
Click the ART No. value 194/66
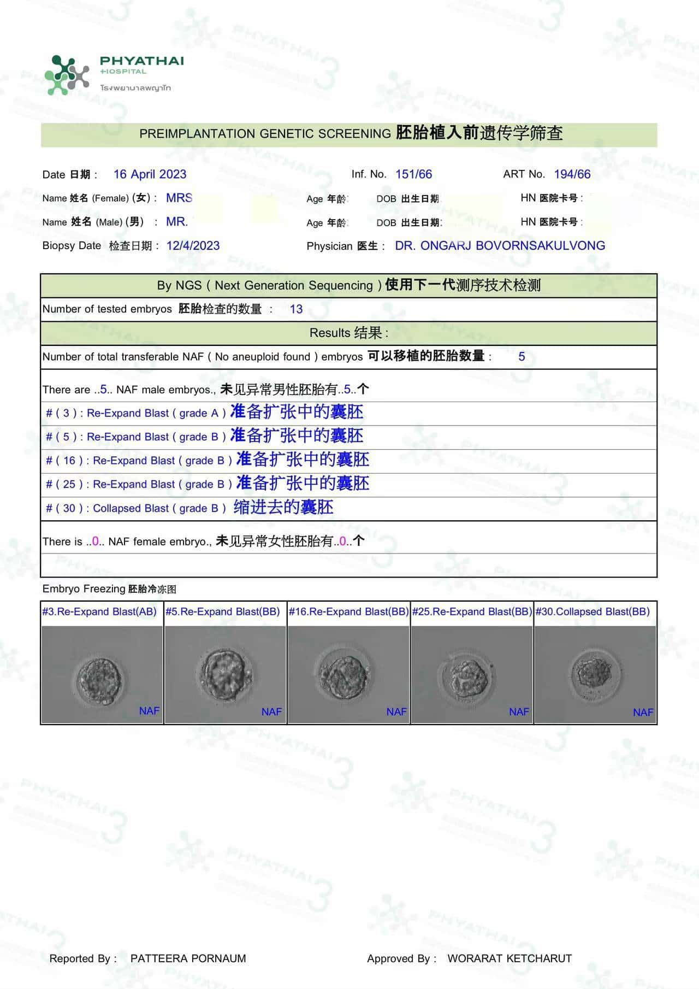click(x=572, y=174)
